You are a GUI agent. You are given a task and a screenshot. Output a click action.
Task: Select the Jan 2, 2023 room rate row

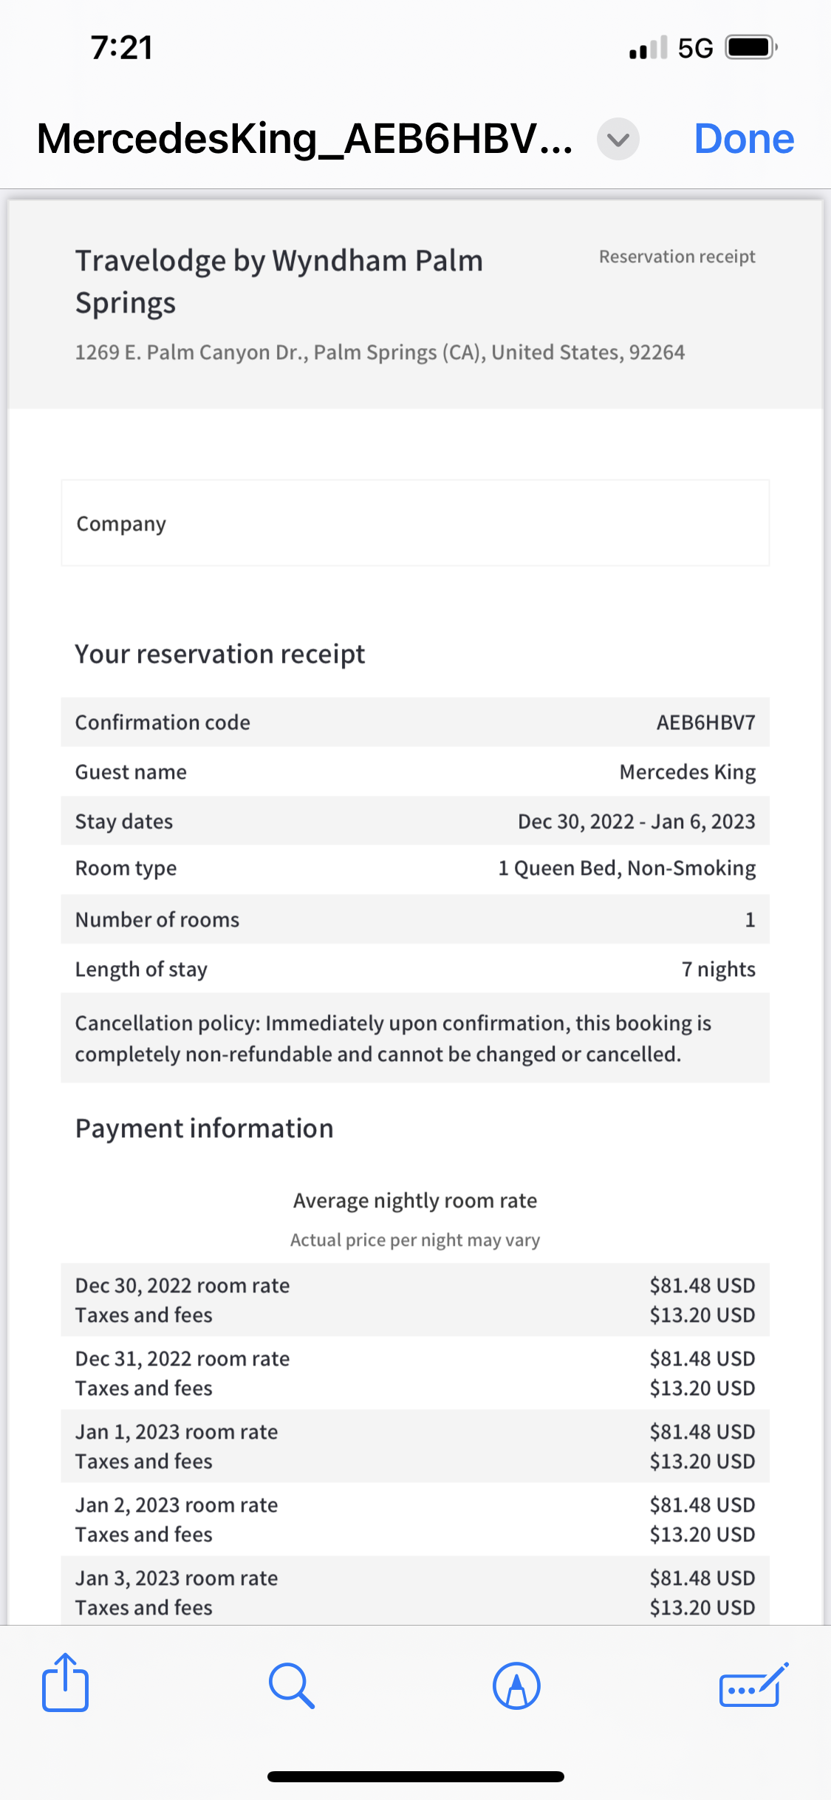coord(415,1519)
